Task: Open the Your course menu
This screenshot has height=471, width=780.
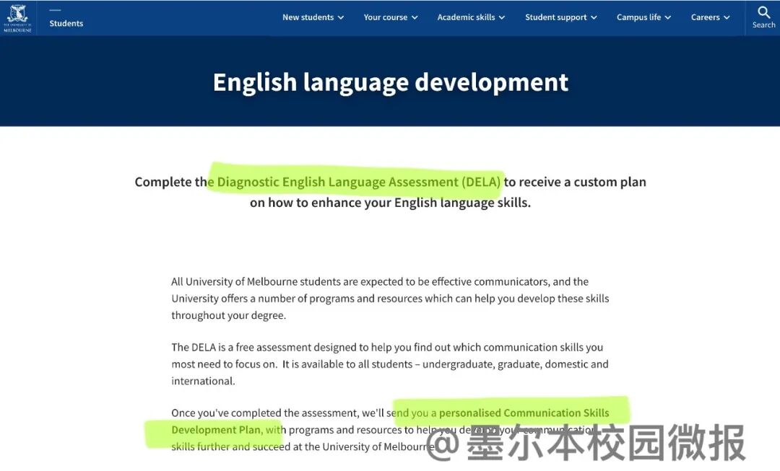Action: 391,17
